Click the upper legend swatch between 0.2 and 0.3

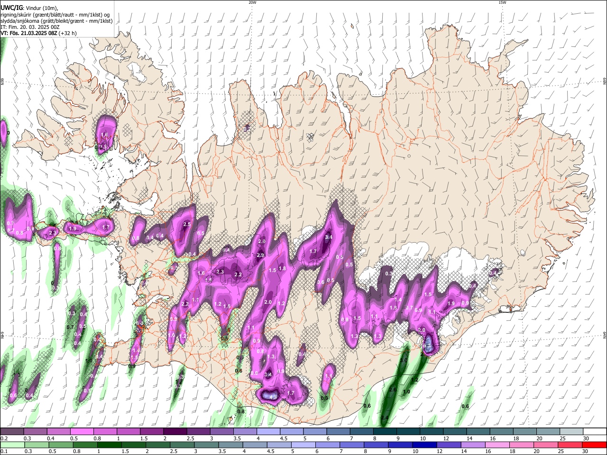12,432
